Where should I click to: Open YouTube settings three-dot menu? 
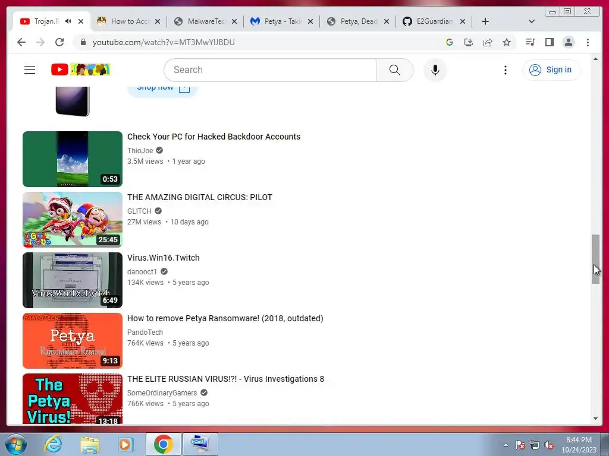pyautogui.click(x=505, y=70)
